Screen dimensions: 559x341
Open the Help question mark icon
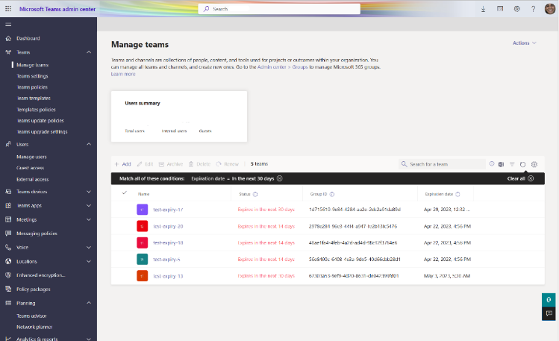(534, 9)
